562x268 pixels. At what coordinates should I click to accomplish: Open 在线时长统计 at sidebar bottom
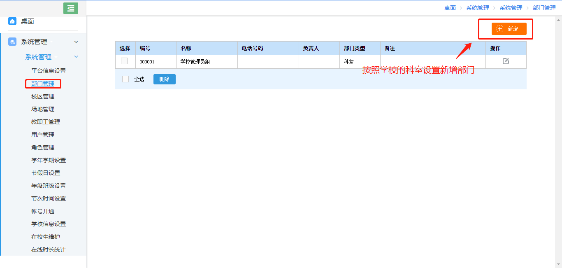[x=48, y=249]
